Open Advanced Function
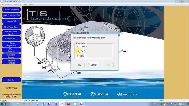 coord(11,62)
